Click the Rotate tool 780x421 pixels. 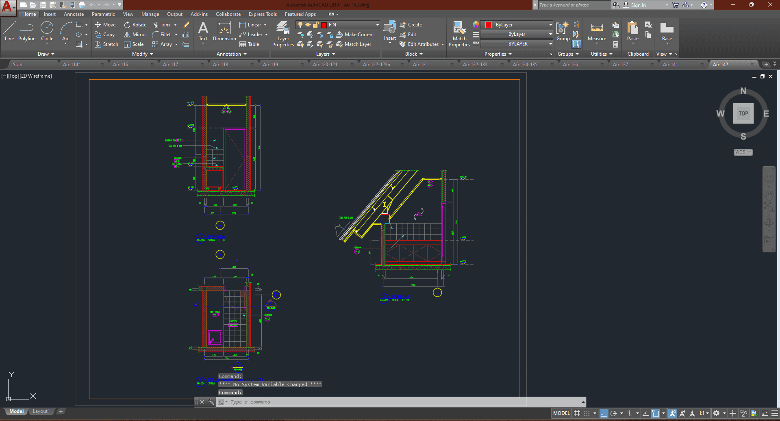135,25
